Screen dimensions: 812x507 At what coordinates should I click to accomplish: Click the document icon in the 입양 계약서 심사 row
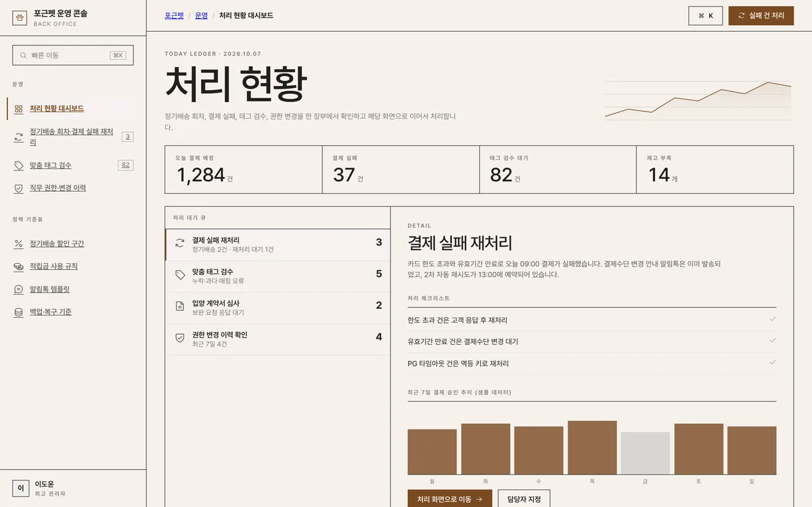tap(180, 307)
